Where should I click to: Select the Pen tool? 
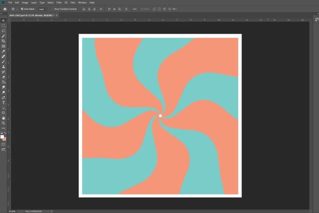3,98
